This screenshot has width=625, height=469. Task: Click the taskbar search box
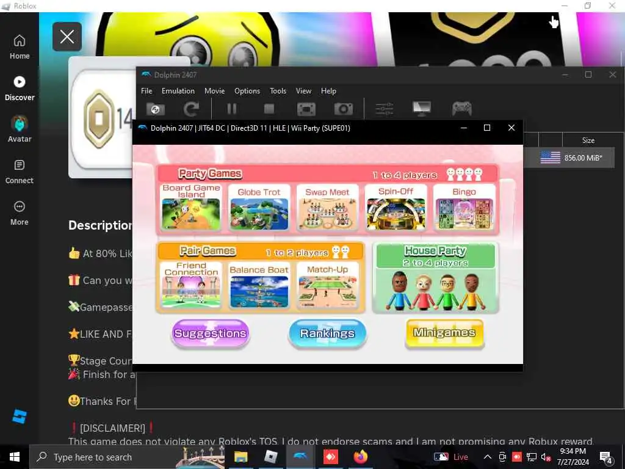(x=127, y=457)
